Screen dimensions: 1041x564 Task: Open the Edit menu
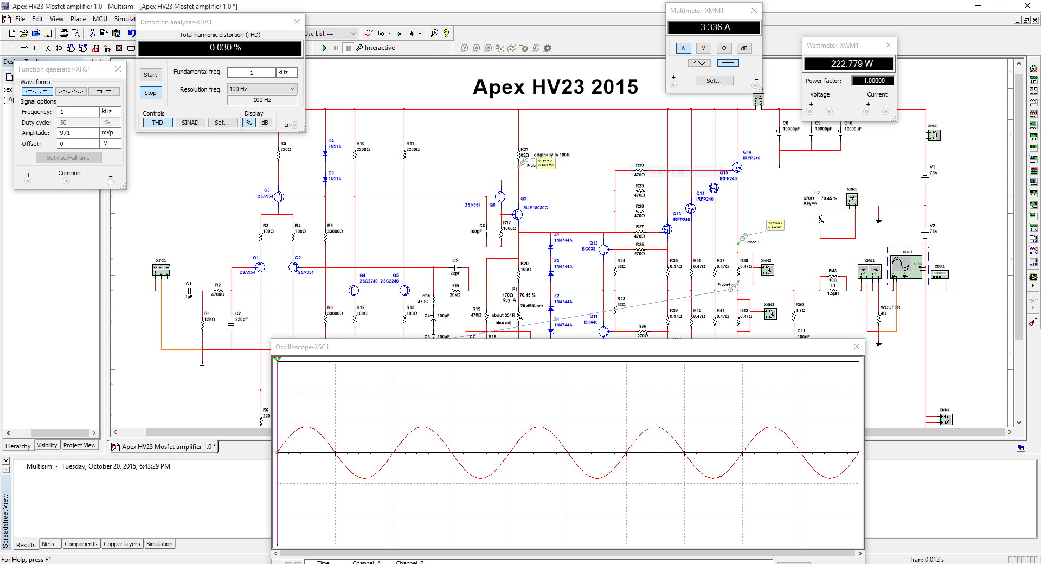point(37,19)
